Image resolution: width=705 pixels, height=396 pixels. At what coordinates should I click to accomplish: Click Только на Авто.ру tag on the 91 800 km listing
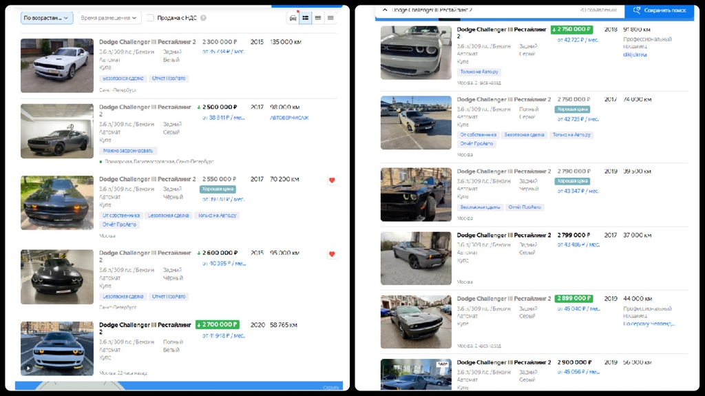[x=479, y=72]
